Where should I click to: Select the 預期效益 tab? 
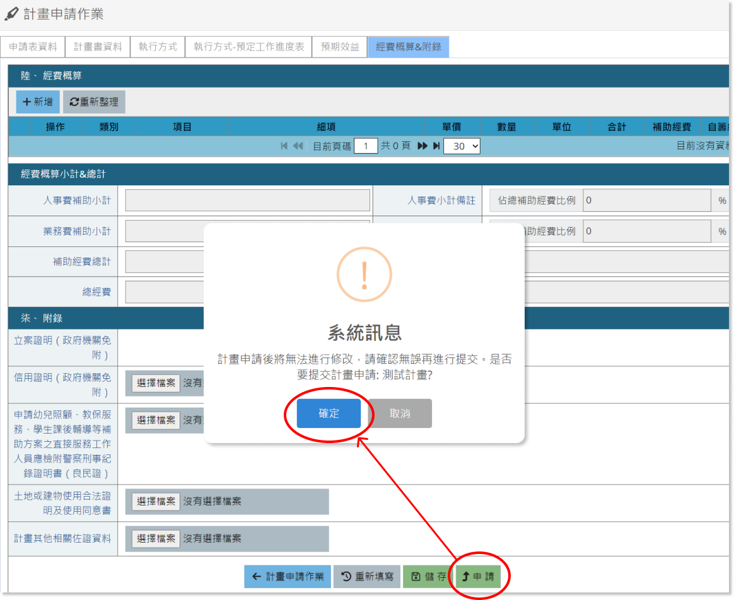tap(339, 47)
